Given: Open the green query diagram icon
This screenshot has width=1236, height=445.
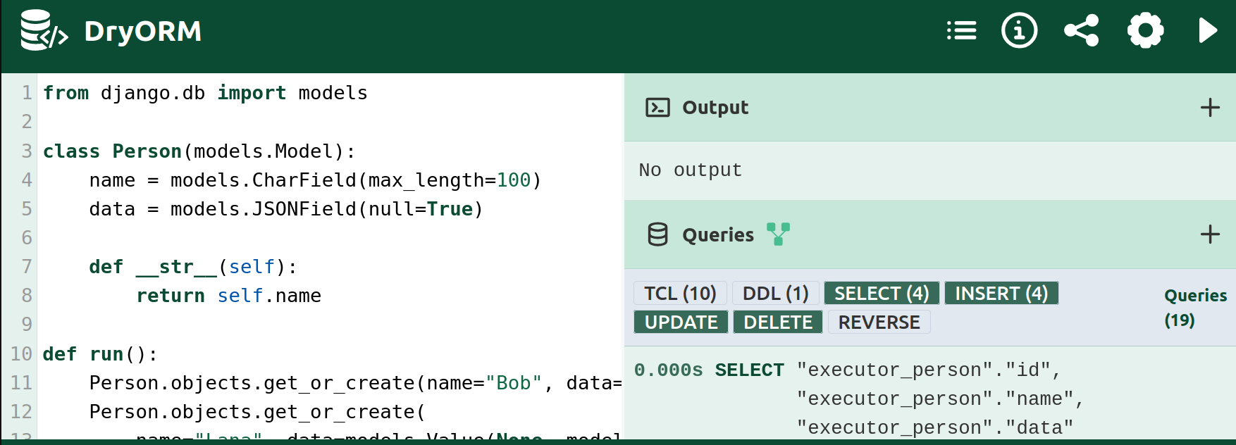Looking at the screenshot, I should [x=778, y=234].
